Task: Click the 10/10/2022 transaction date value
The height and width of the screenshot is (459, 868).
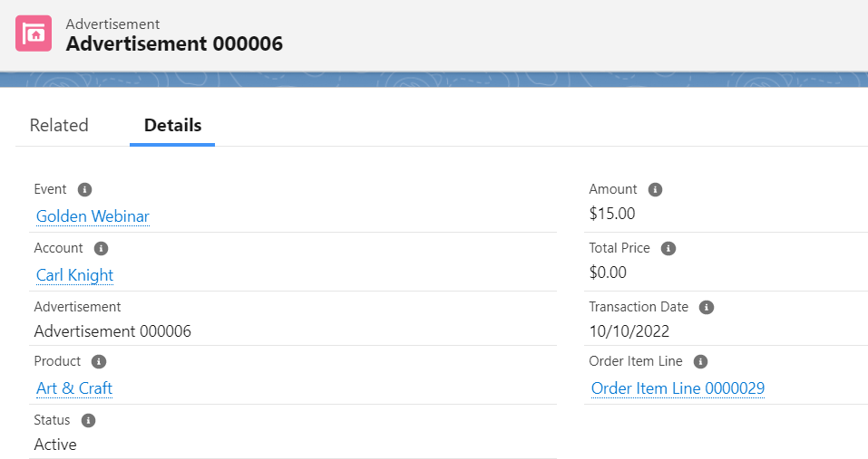Action: coord(629,331)
